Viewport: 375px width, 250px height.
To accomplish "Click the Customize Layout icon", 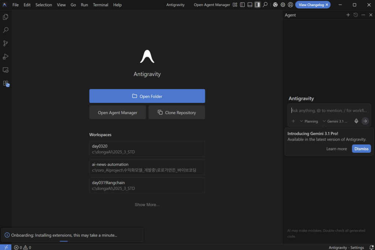I will (x=235, y=4).
